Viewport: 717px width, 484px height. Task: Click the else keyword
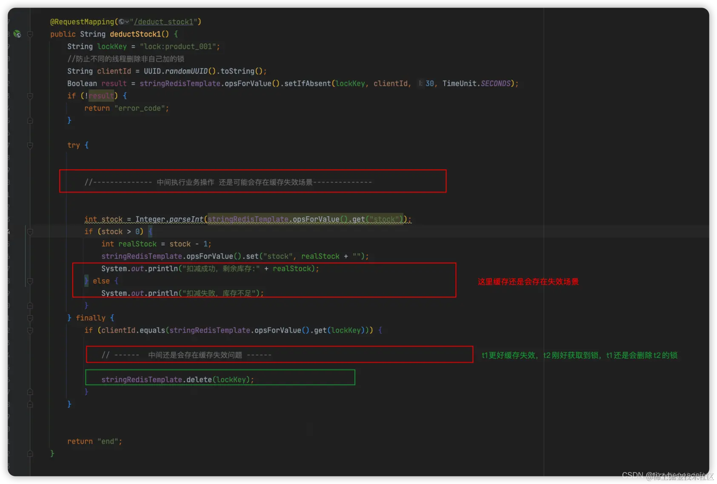click(x=101, y=281)
